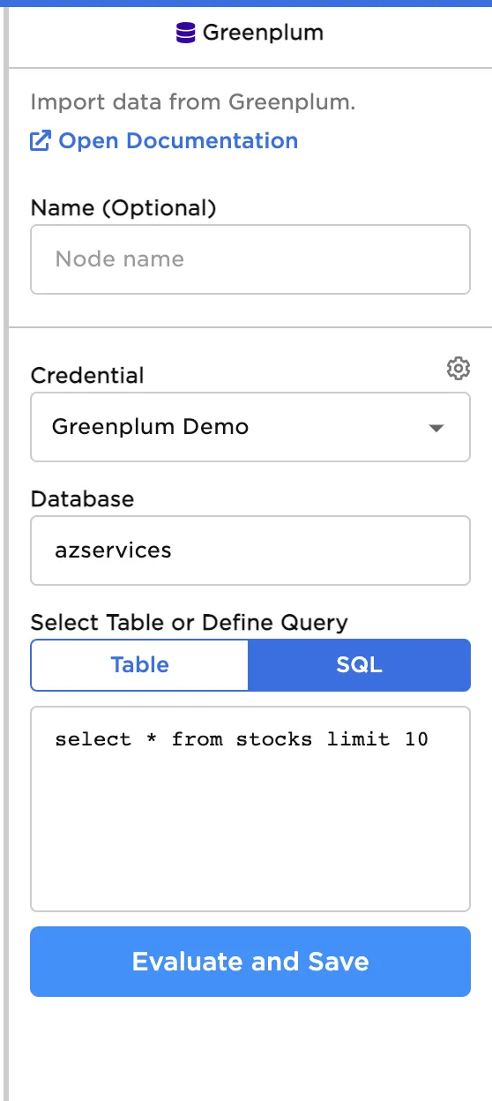Click the credential dropdown arrow
The width and height of the screenshot is (492, 1101).
click(x=436, y=429)
